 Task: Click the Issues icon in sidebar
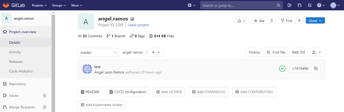pyautogui.click(x=5, y=95)
